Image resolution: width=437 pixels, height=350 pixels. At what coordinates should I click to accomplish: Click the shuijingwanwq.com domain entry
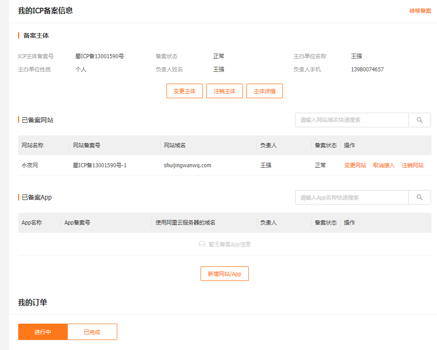(x=187, y=165)
